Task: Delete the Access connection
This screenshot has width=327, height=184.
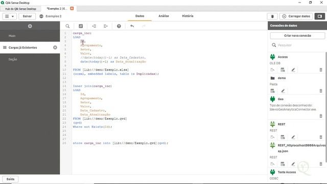Action: [x=321, y=70]
